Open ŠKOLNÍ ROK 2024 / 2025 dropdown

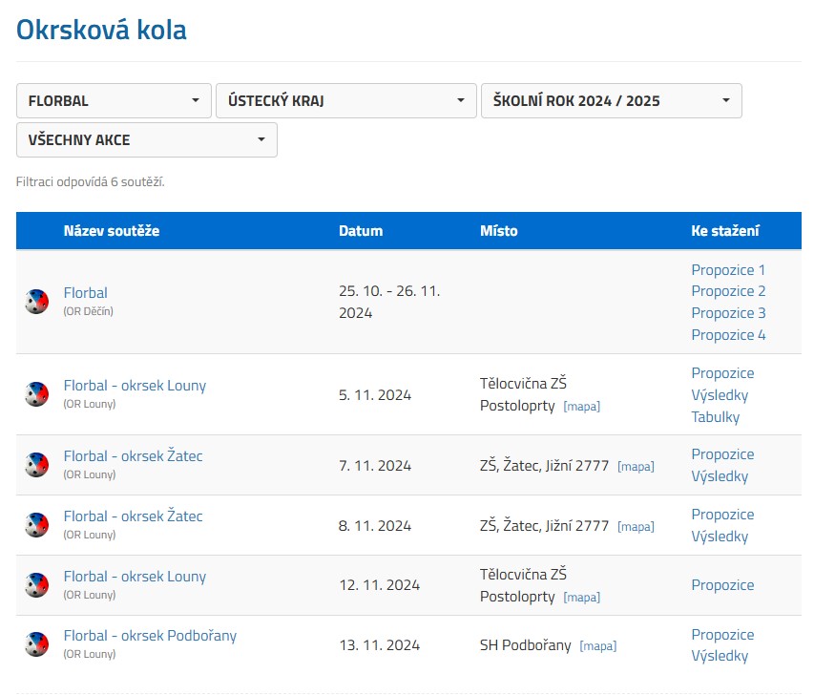(x=611, y=100)
